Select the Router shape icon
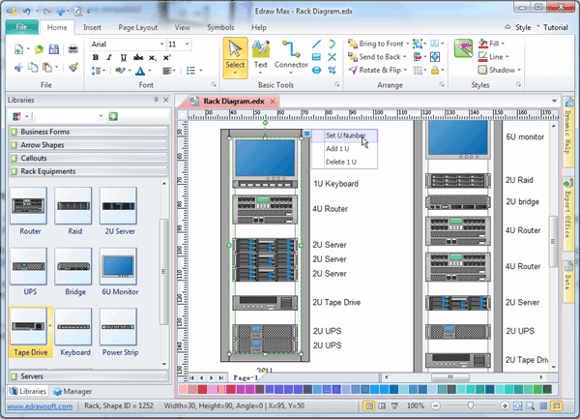The image size is (580, 419). [30, 207]
